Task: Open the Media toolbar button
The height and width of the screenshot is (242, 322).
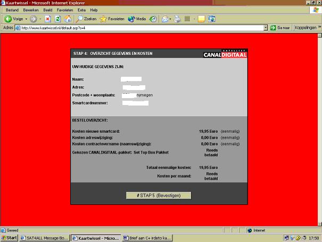Action: [137, 19]
